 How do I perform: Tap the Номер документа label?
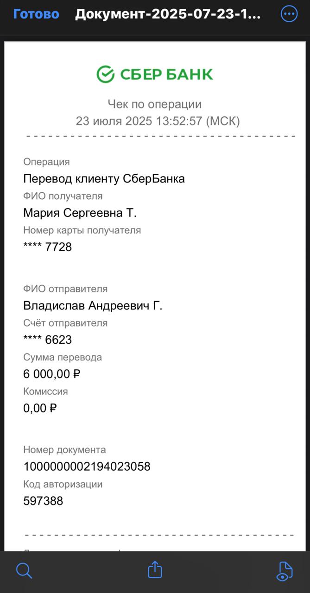coord(64,450)
